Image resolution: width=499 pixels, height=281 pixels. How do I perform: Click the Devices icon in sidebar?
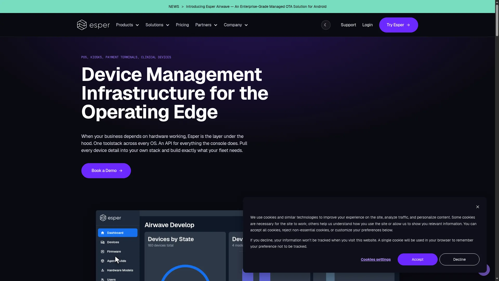(x=102, y=242)
